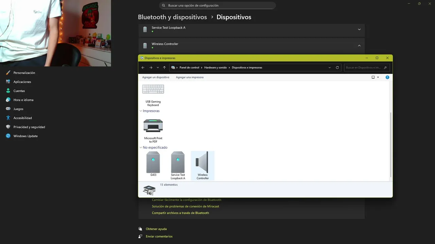The height and width of the screenshot is (244, 435).
Task: Click the blue help icon
Action: (387, 77)
